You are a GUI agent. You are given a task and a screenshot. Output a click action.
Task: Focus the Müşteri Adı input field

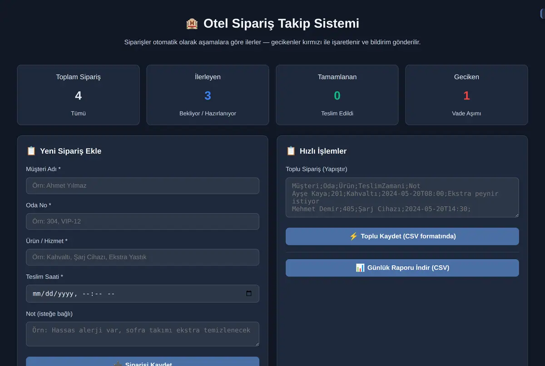pos(143,186)
